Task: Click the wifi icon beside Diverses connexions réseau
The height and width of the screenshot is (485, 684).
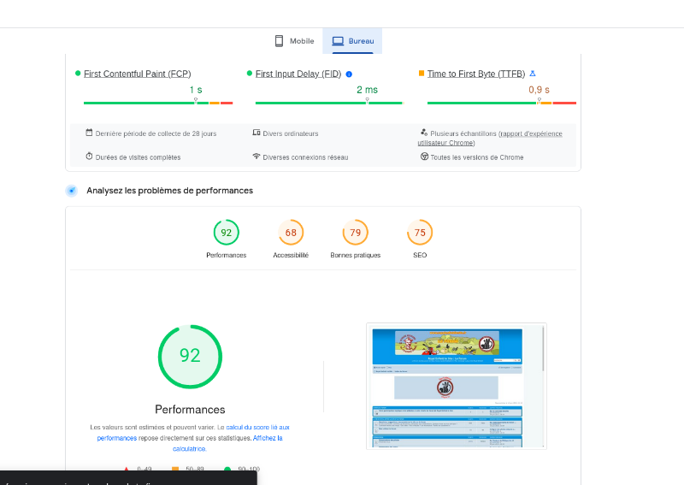Action: (256, 157)
